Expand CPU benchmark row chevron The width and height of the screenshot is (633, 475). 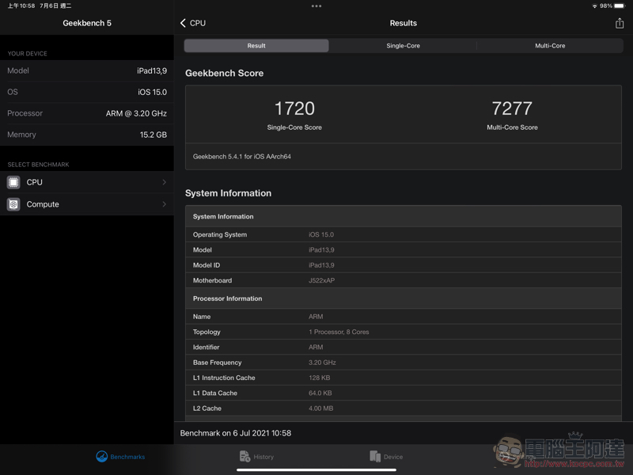click(x=164, y=182)
